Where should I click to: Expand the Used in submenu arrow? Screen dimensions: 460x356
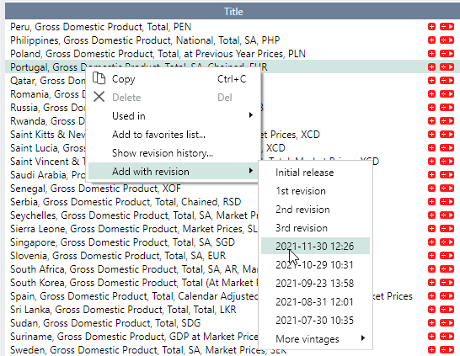(x=250, y=115)
